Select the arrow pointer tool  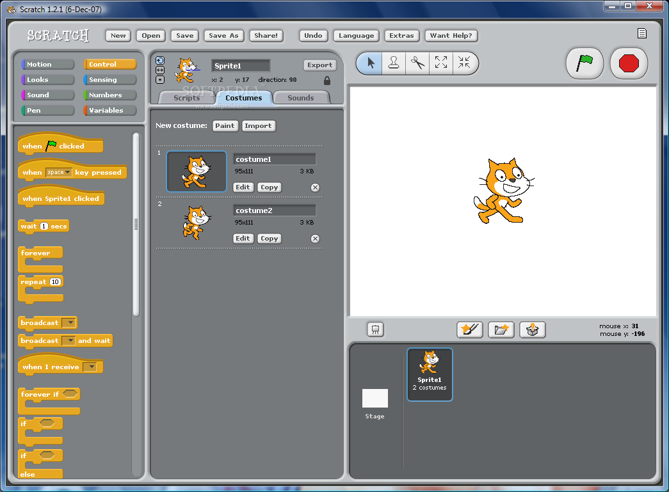point(370,63)
